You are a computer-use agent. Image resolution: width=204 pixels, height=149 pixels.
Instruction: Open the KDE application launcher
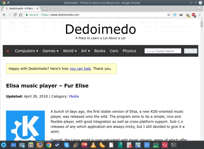[x=4, y=145]
